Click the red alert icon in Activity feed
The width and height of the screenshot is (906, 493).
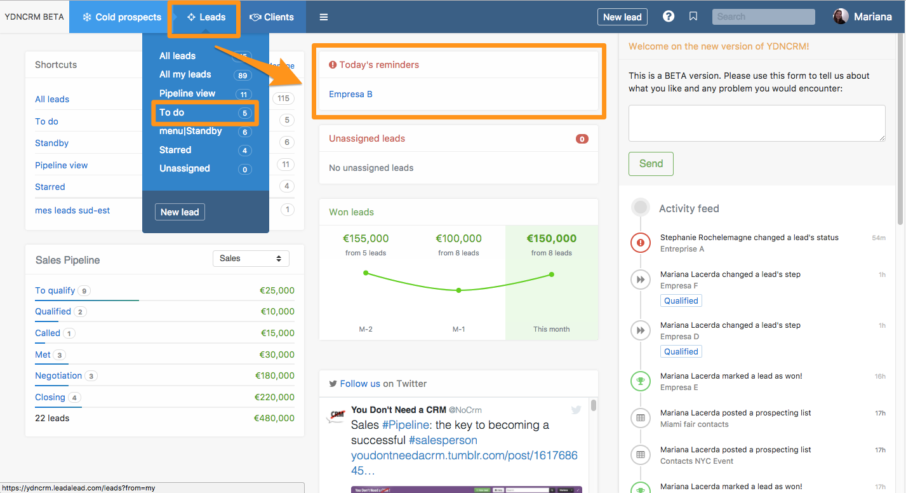click(641, 243)
